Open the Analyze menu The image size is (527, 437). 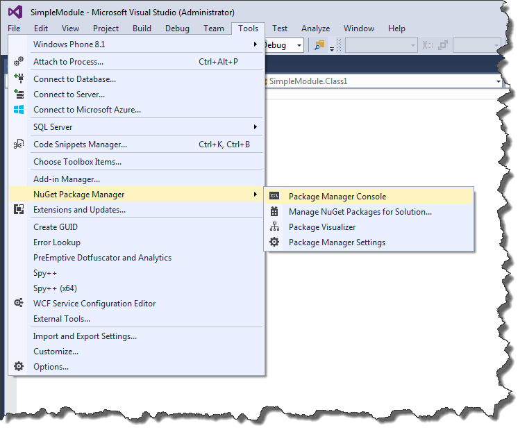click(x=315, y=28)
